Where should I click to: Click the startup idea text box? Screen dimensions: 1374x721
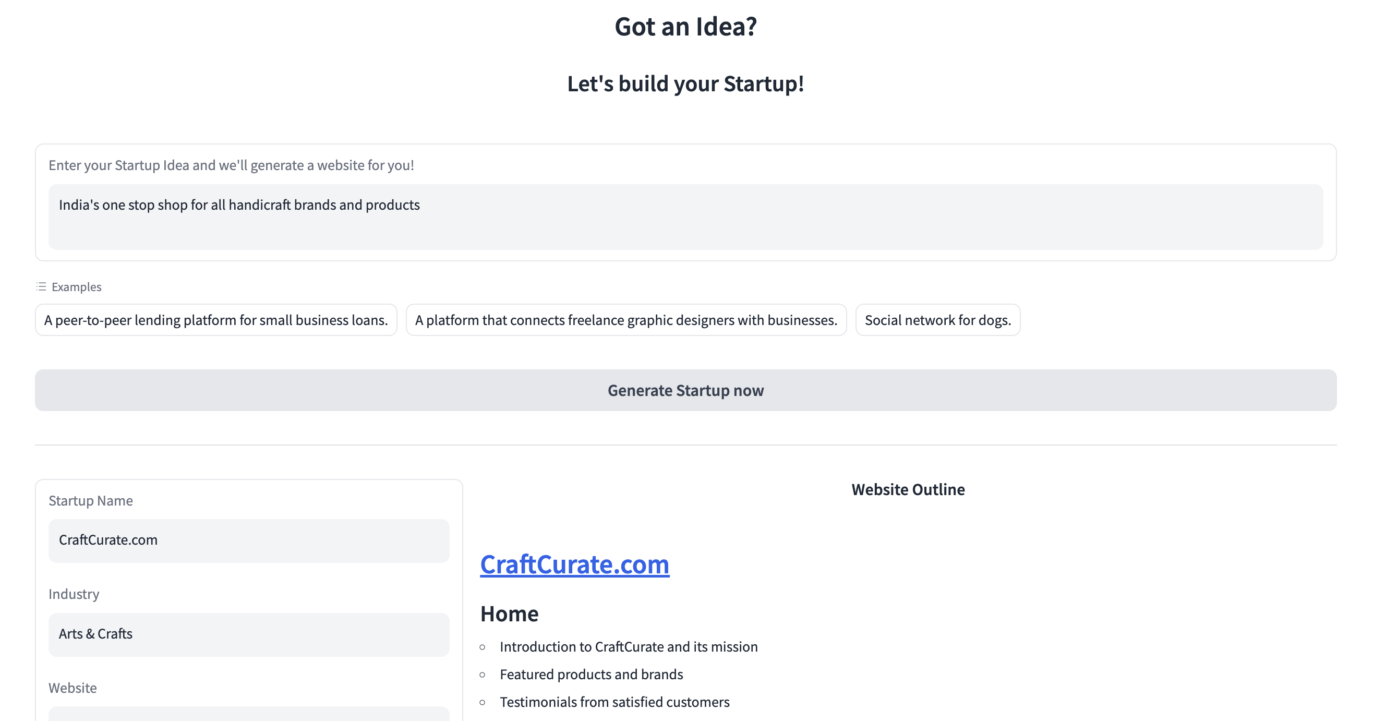coord(685,217)
